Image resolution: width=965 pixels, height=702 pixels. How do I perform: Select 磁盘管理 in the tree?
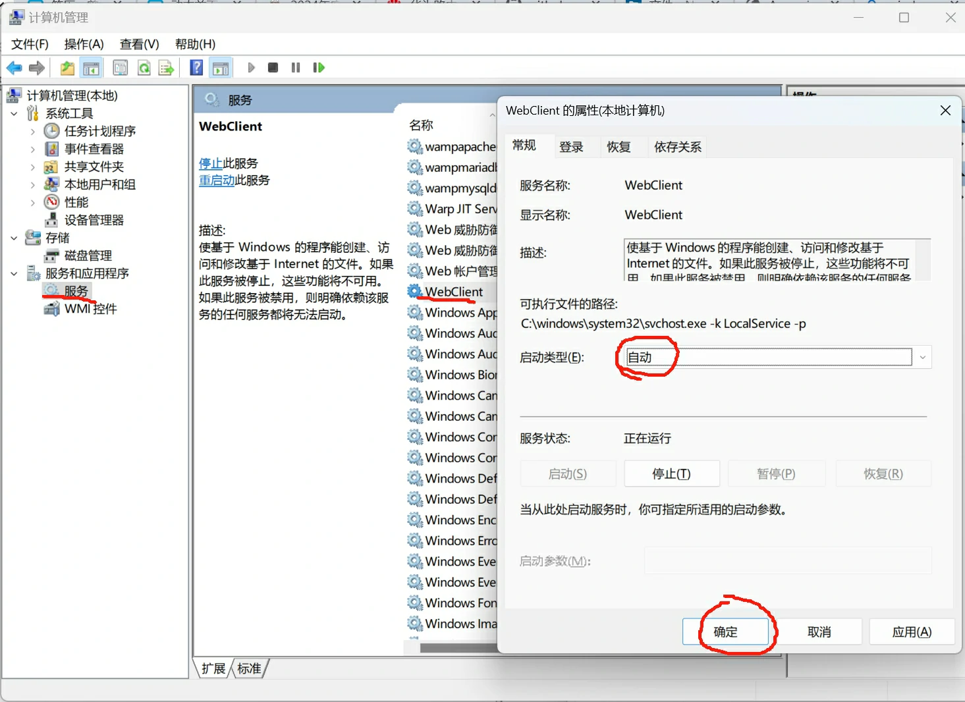pos(88,256)
